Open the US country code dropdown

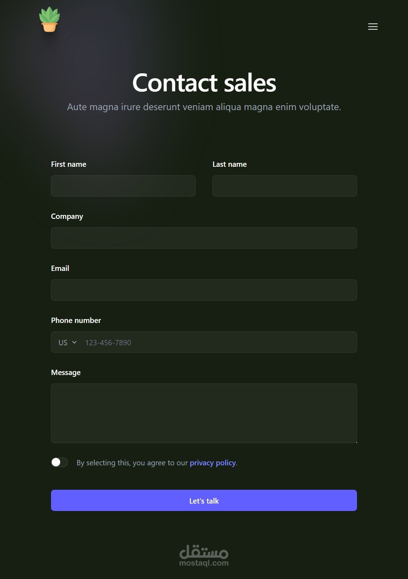click(x=68, y=342)
